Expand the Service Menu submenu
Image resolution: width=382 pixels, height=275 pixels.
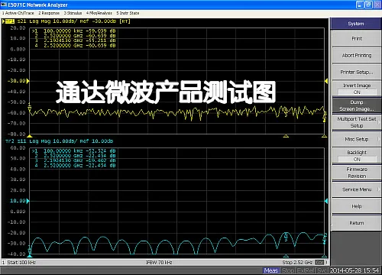(357, 189)
